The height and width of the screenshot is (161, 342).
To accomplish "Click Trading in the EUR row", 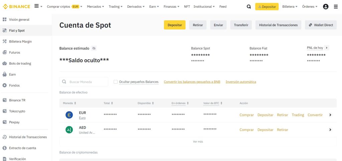I will (x=298, y=115).
